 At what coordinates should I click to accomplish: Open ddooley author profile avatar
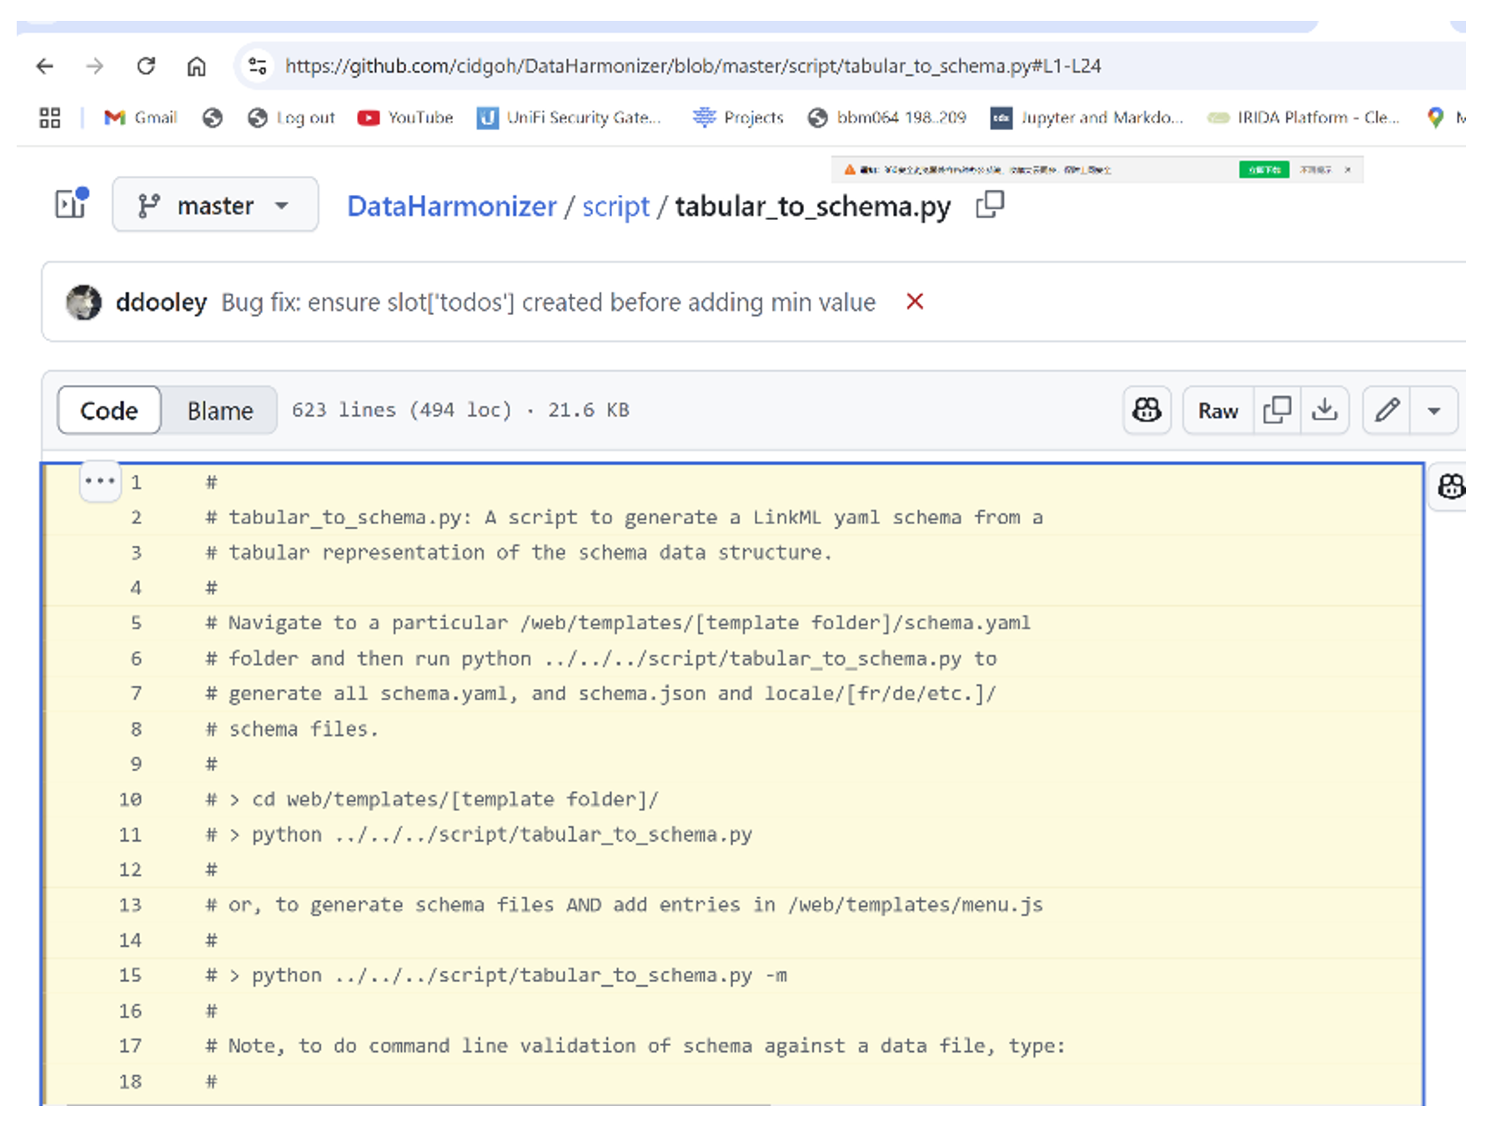[84, 302]
